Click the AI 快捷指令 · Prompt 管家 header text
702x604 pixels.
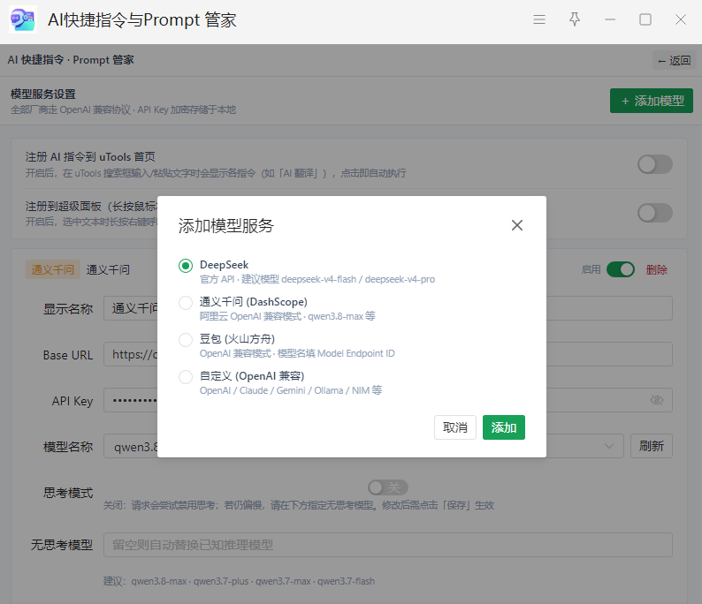tap(71, 60)
